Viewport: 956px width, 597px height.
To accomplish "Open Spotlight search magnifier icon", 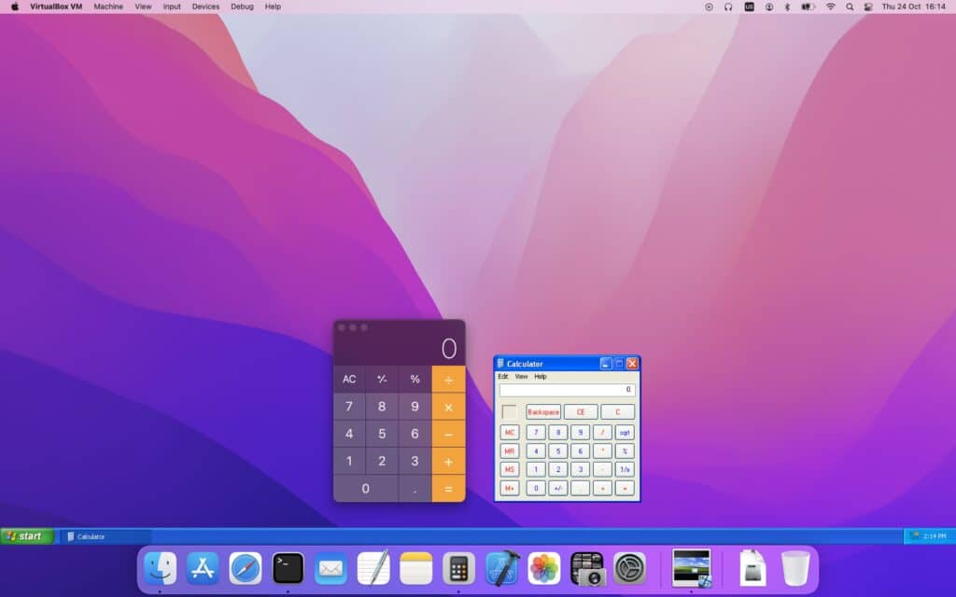I will [850, 7].
